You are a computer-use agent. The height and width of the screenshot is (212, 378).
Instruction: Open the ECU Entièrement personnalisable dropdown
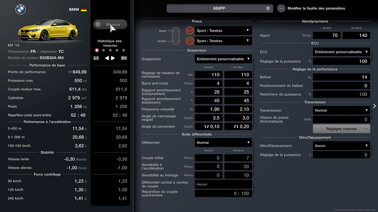tap(341, 52)
